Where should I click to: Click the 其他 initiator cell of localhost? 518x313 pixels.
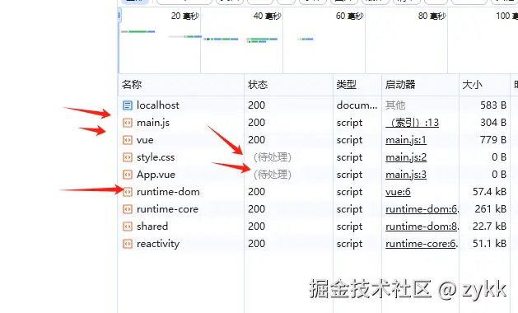tap(395, 105)
